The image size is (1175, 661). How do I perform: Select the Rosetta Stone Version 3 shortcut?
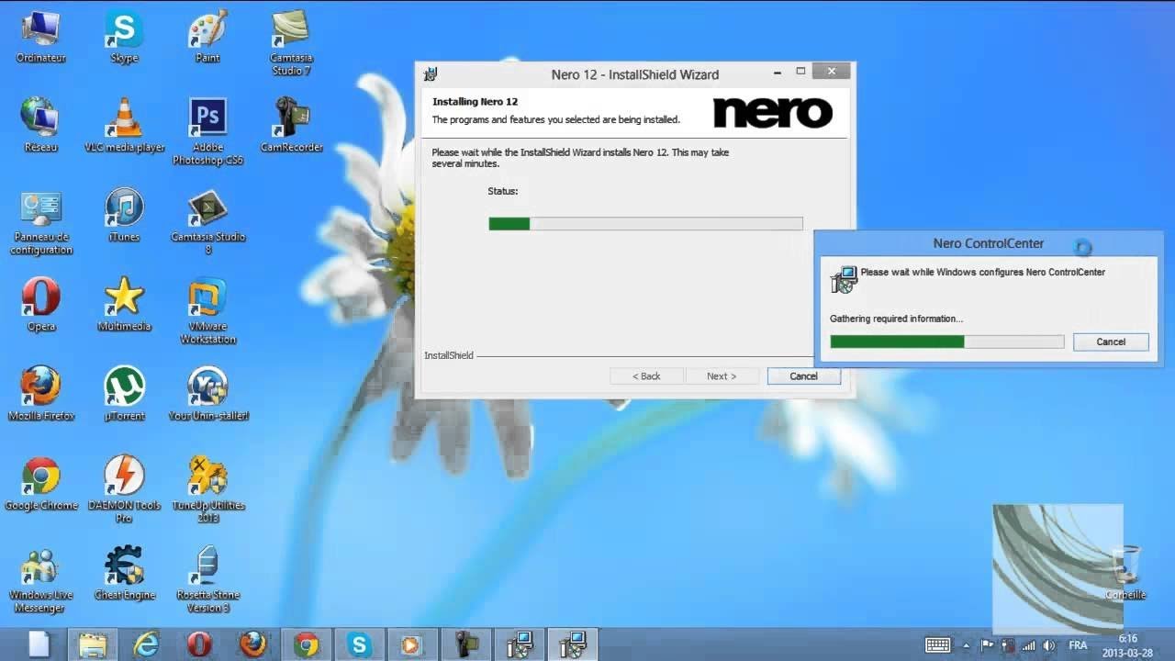click(207, 580)
